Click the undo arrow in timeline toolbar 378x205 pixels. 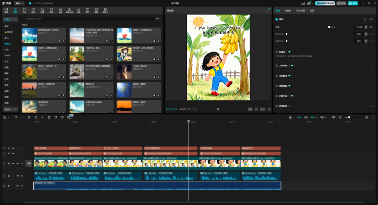(16, 117)
